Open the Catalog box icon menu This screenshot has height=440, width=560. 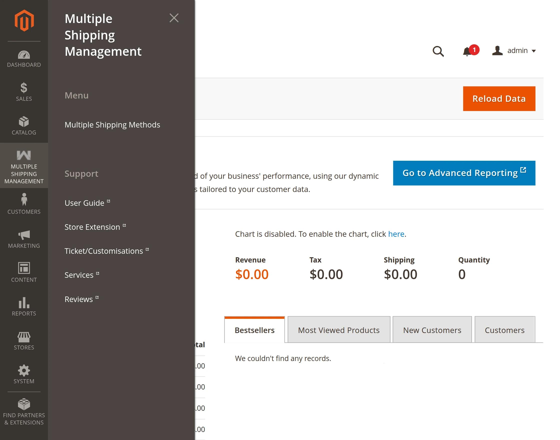pyautogui.click(x=24, y=125)
